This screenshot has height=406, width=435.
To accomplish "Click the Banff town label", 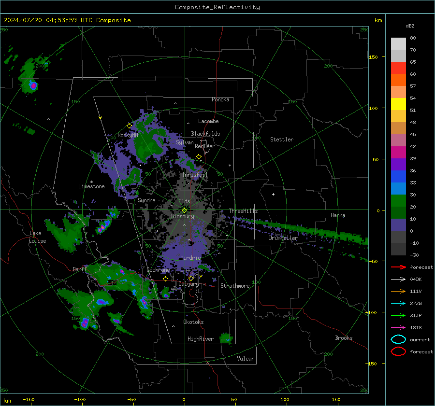I will [80, 269].
